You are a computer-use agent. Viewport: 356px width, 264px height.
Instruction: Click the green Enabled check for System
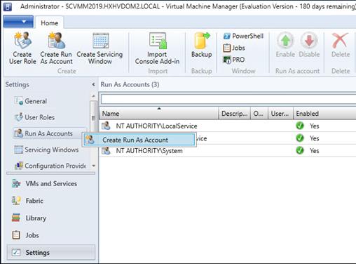pos(300,150)
